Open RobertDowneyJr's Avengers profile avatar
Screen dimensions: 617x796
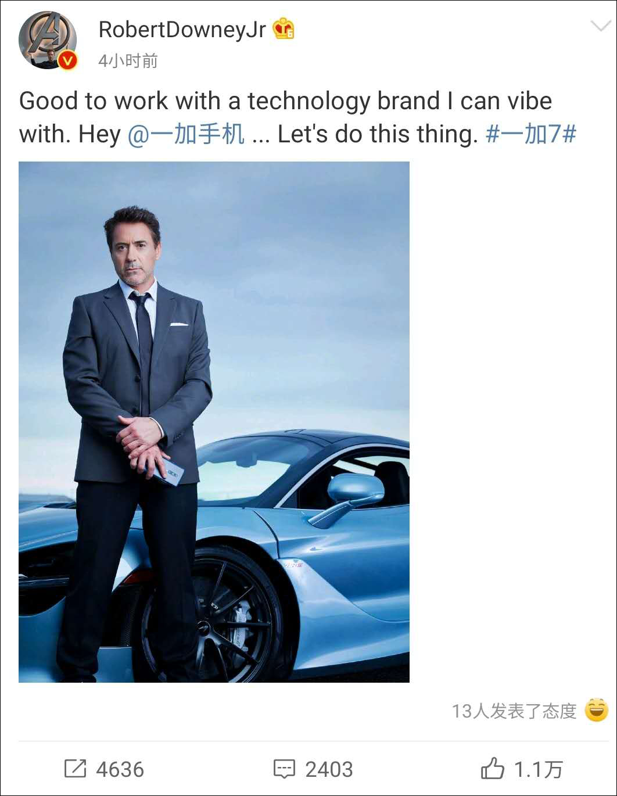48,40
